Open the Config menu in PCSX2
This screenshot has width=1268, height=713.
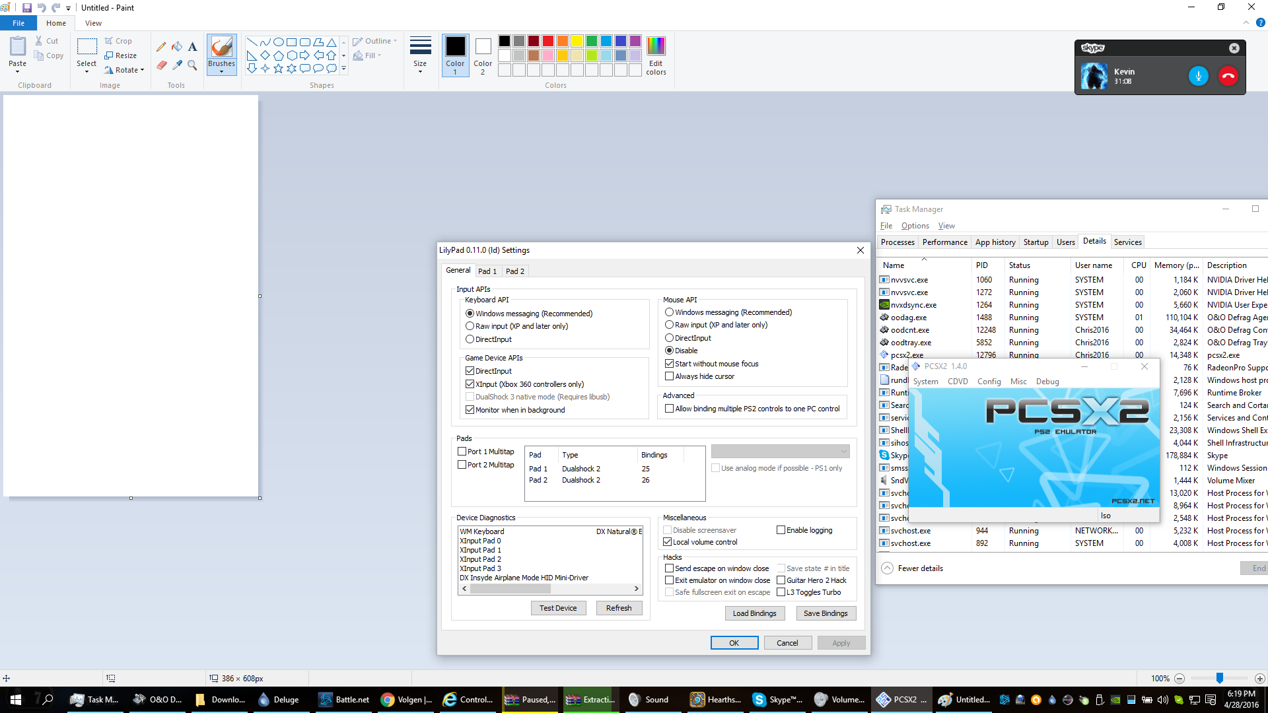pyautogui.click(x=989, y=382)
